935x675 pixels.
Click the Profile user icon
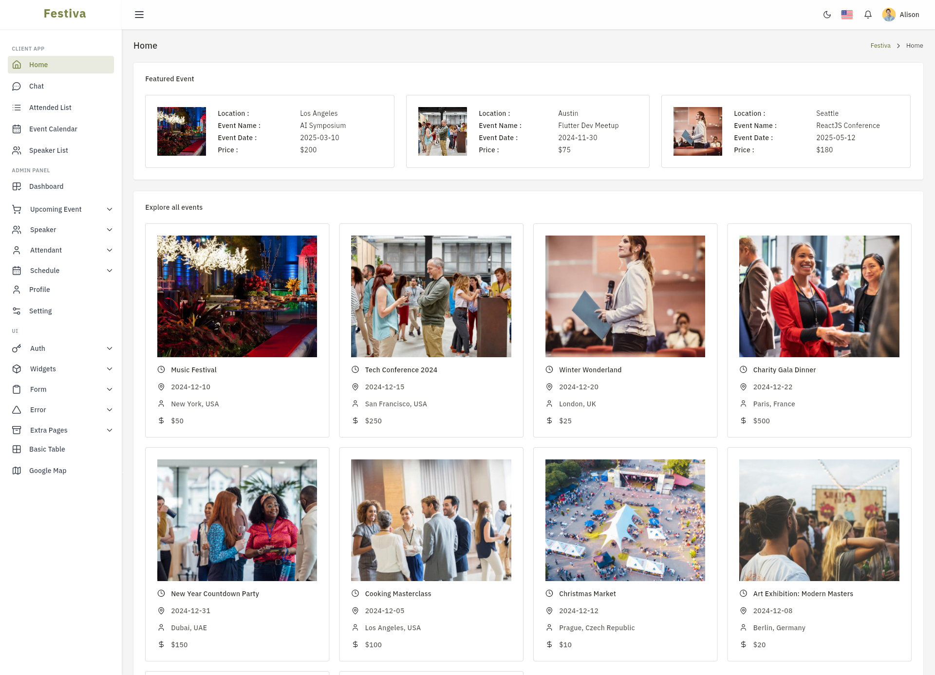[x=17, y=290]
